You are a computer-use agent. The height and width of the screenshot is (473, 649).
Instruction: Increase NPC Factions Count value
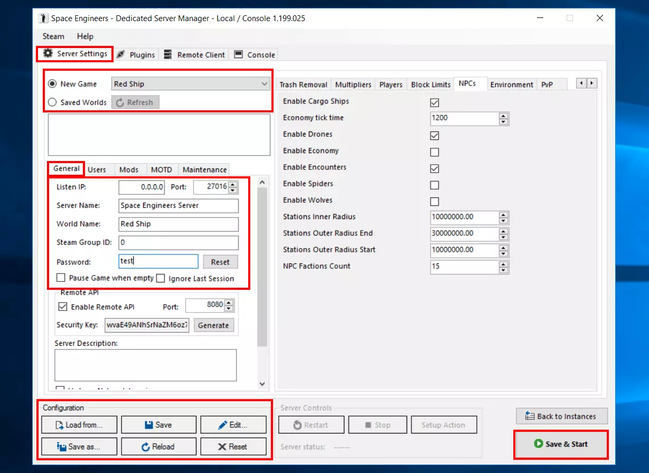[504, 263]
